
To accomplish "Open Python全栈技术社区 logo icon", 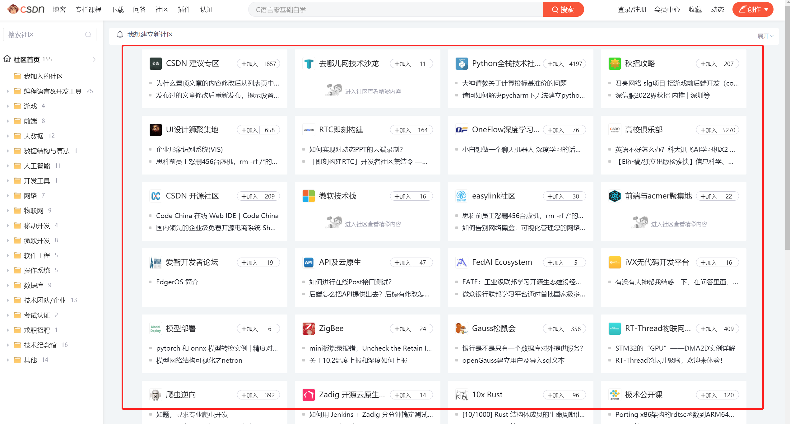I will coord(462,63).
